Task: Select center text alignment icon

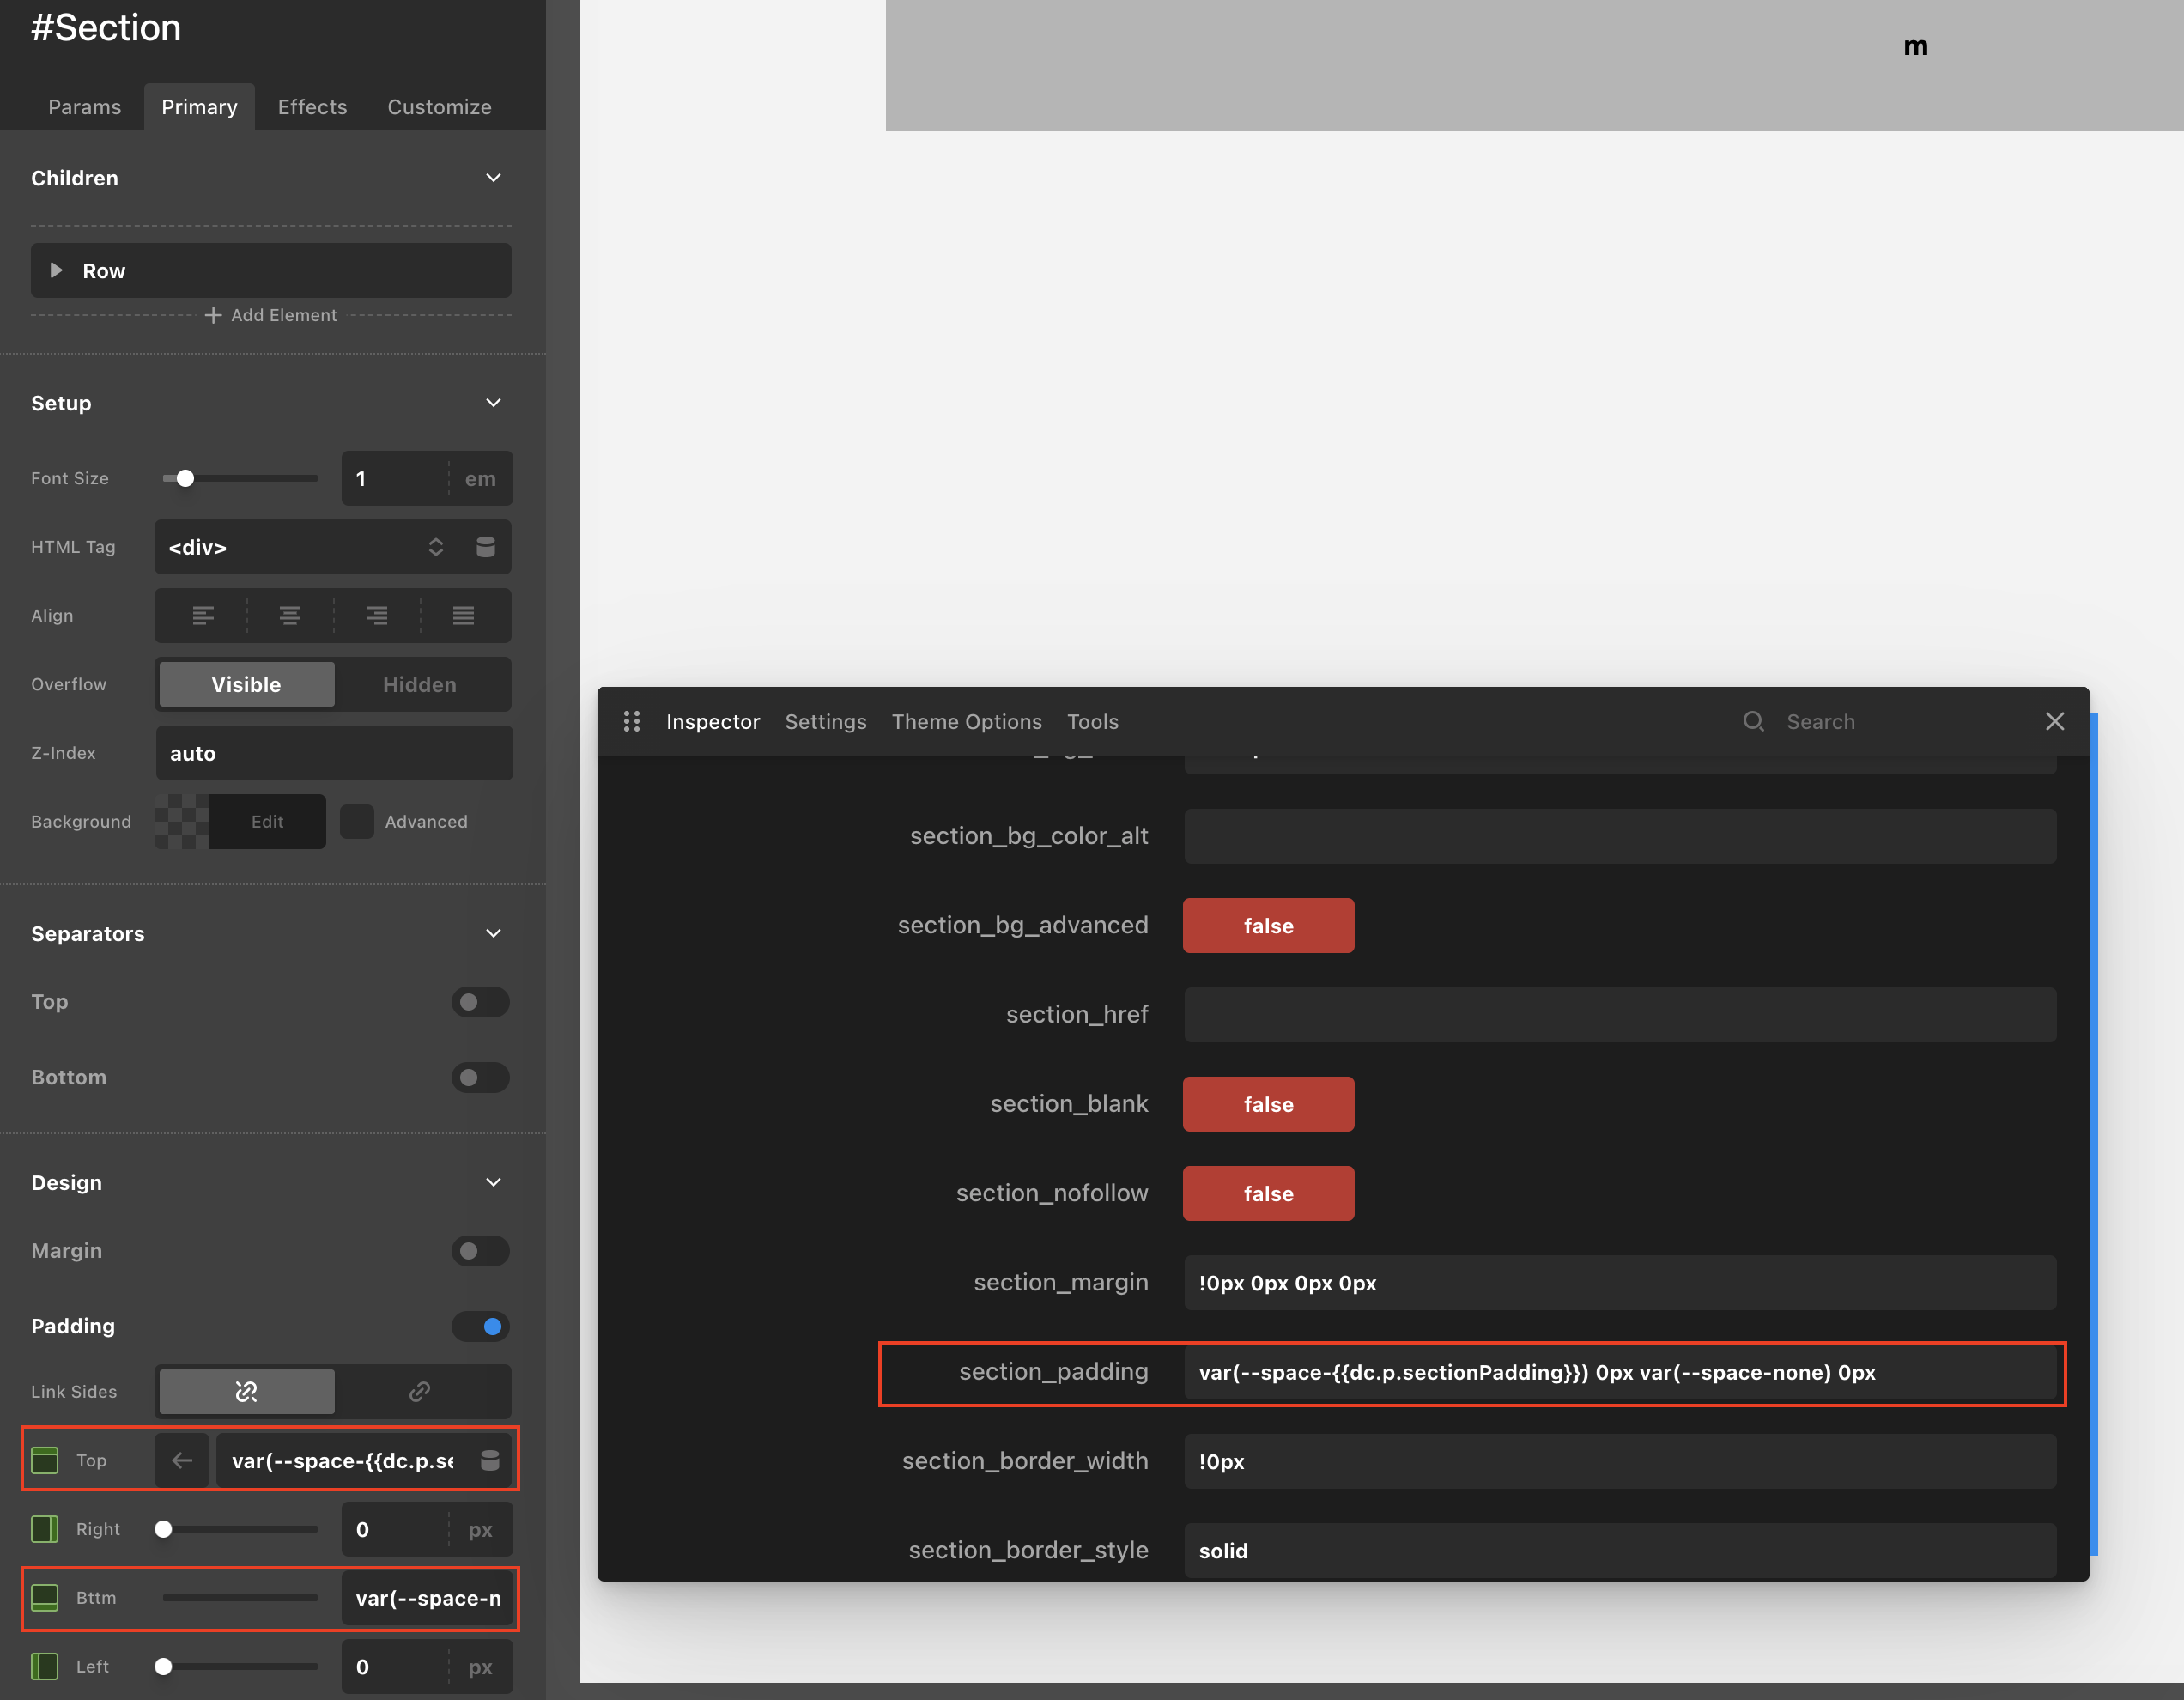Action: pos(290,616)
